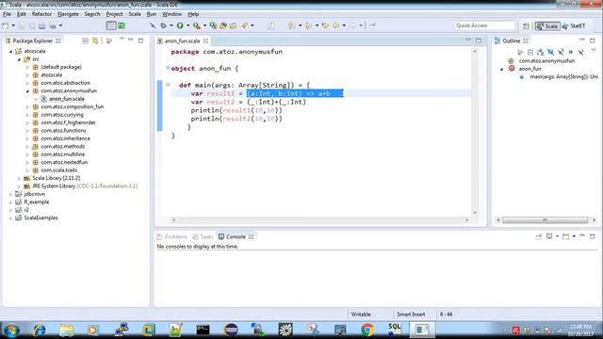Toggle Hide Non-Public Members in Outline
The height and width of the screenshot is (339, 603).
tap(571, 52)
